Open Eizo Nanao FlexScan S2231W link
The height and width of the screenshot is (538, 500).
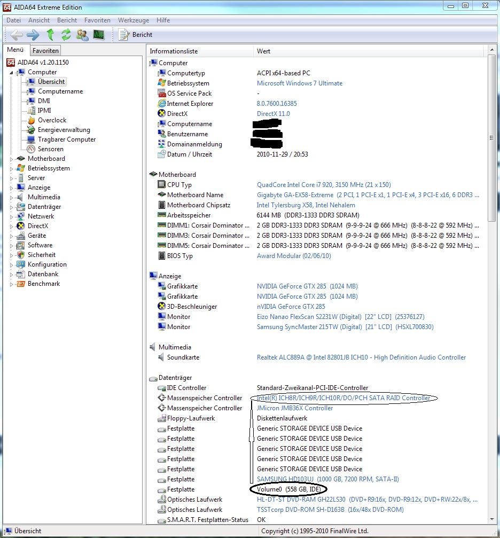coord(341,317)
